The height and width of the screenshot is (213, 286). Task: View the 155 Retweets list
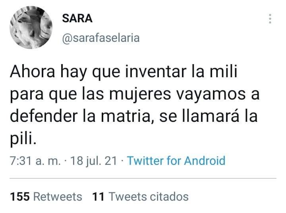point(46,197)
